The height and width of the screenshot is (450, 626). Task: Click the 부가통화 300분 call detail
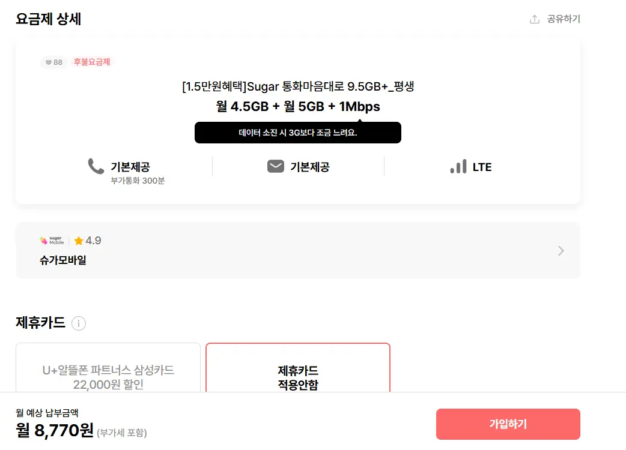[x=138, y=181]
